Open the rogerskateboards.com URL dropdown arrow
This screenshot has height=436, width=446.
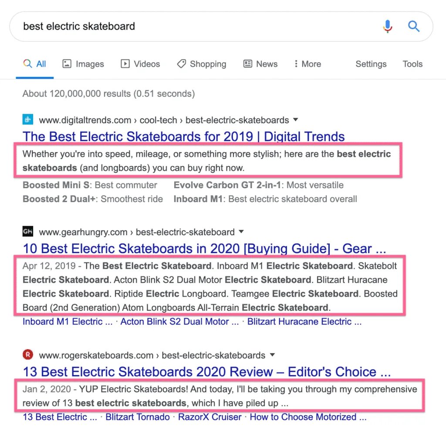tap(272, 355)
